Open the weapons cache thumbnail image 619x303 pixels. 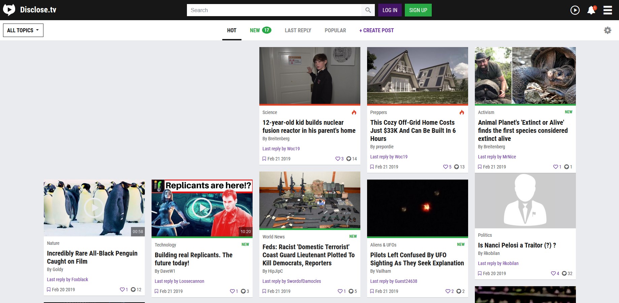(310, 200)
